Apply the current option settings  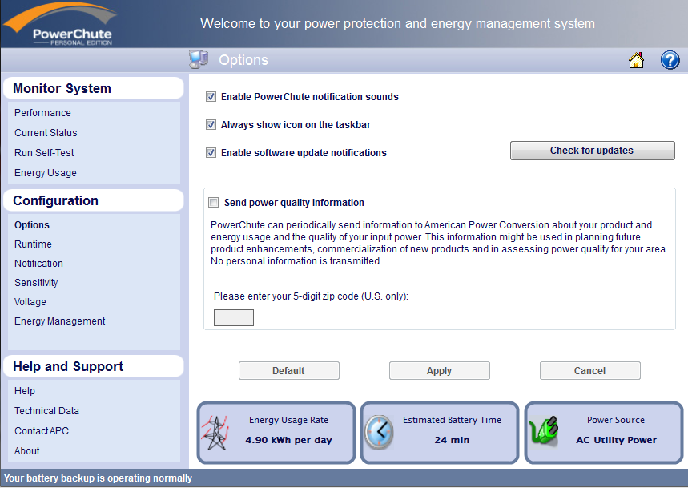[439, 370]
